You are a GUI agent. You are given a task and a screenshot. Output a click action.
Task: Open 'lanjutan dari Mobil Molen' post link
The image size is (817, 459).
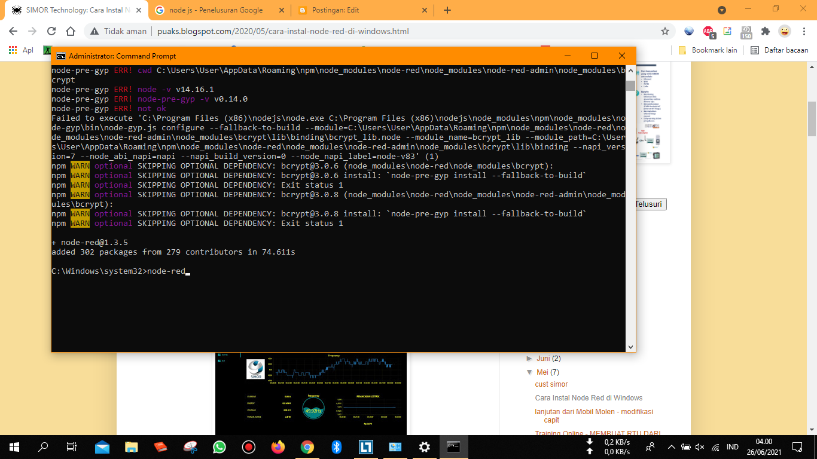click(594, 415)
